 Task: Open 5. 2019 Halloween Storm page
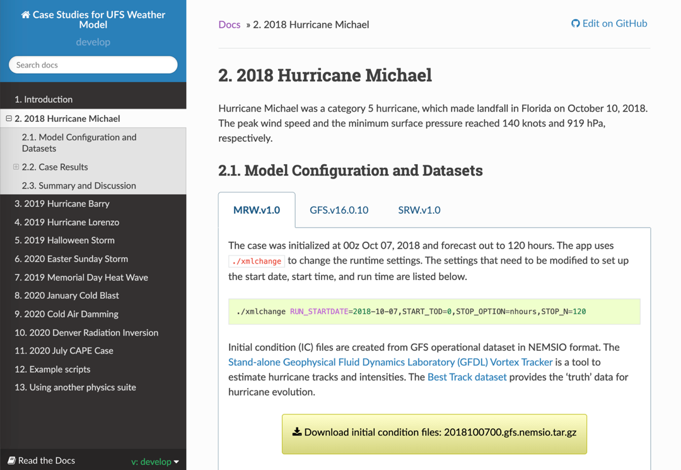click(x=93, y=240)
